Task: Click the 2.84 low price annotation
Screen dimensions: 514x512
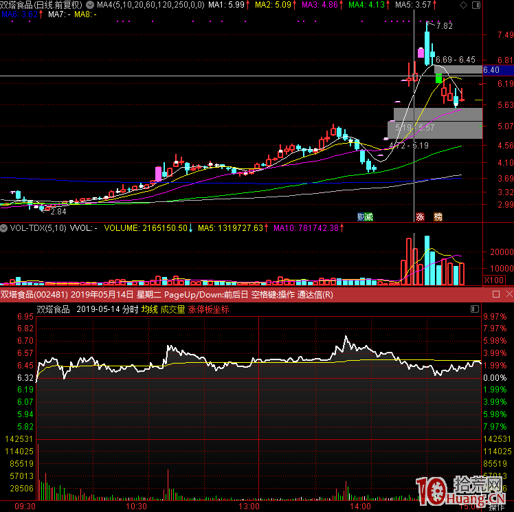Action: [x=58, y=212]
